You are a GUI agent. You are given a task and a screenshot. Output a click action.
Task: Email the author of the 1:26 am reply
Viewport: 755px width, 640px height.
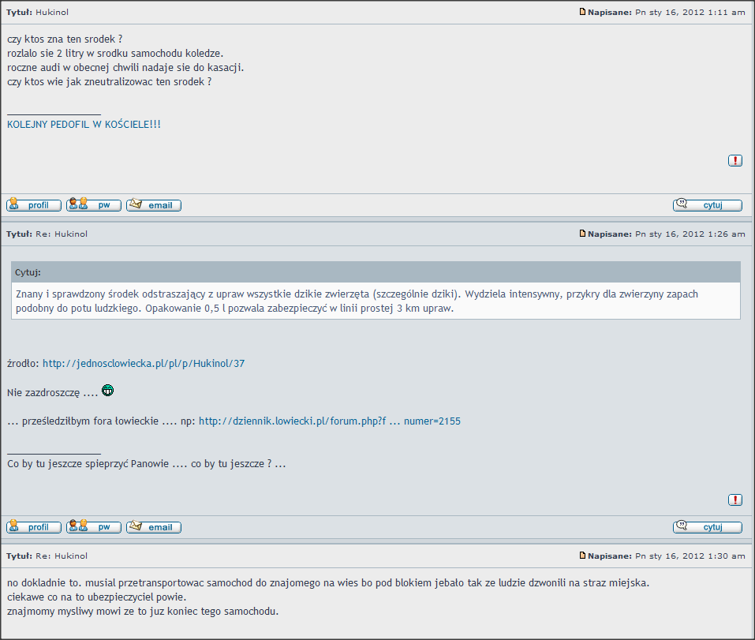point(154,527)
